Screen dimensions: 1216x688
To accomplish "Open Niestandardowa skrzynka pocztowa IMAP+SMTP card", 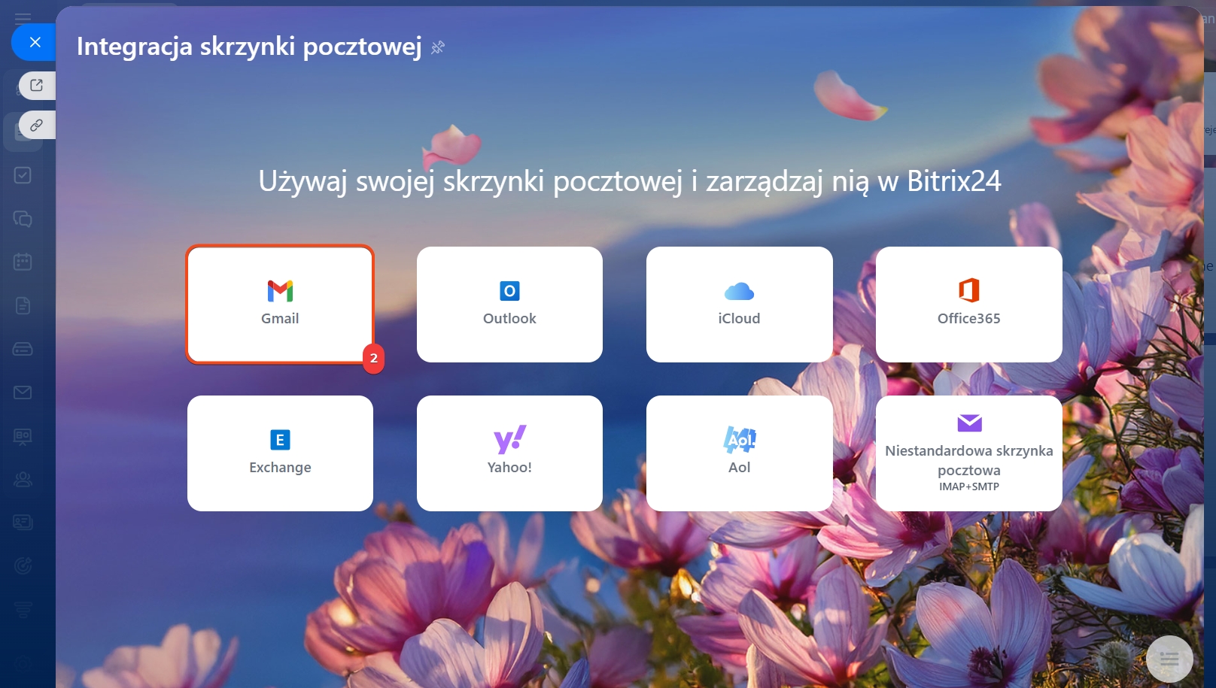I will coord(969,453).
